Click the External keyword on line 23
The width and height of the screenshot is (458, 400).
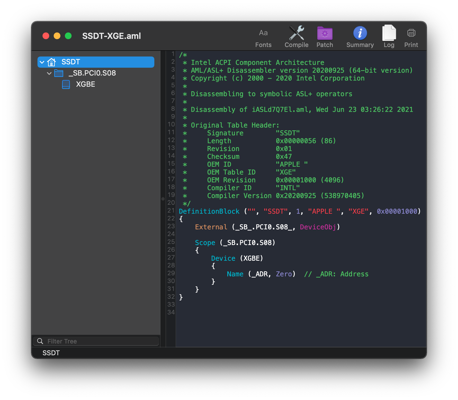coord(211,227)
